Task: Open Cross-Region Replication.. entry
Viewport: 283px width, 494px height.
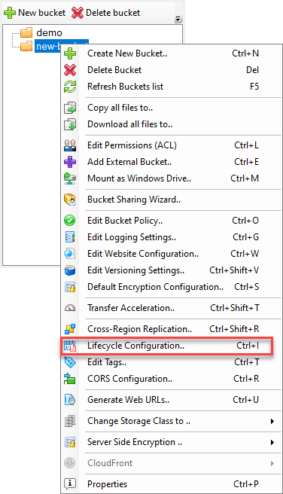Action: click(172, 329)
